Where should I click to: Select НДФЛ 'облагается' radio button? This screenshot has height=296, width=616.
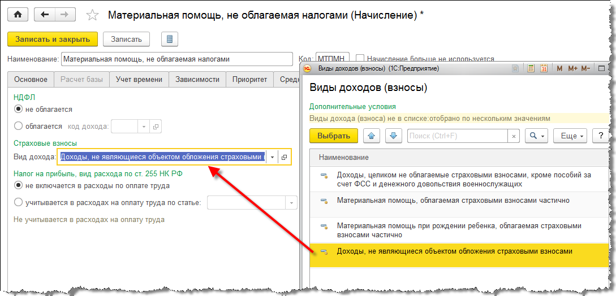coord(18,127)
